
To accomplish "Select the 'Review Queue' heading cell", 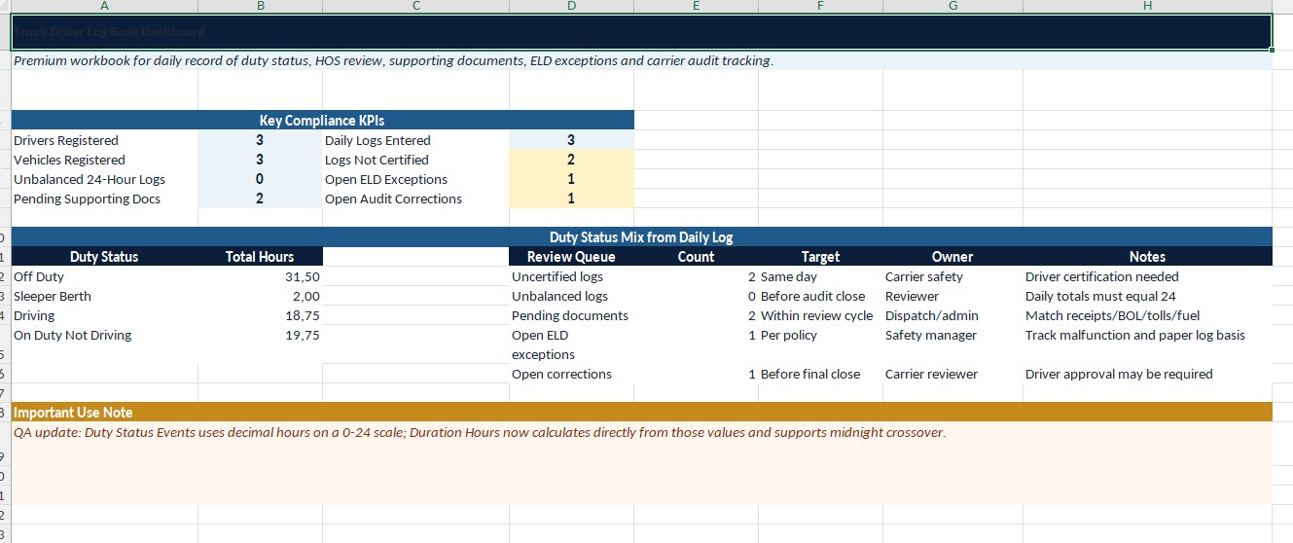I will [571, 257].
